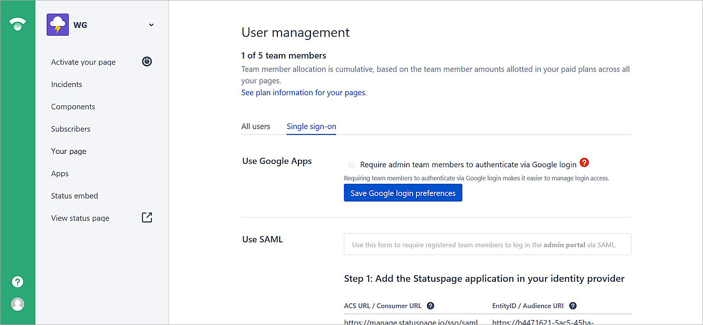This screenshot has height=325, width=703.
Task: Expand the WG page switcher dropdown
Action: click(151, 25)
